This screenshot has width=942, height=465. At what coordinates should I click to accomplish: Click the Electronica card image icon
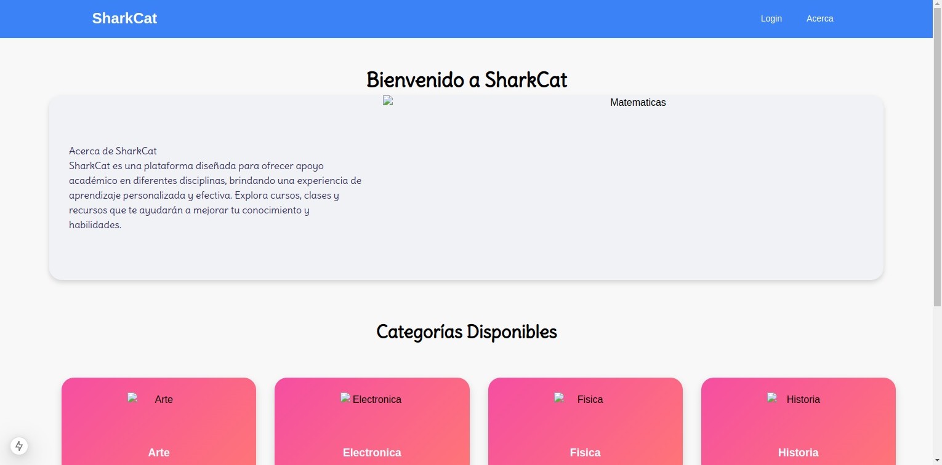coord(346,399)
